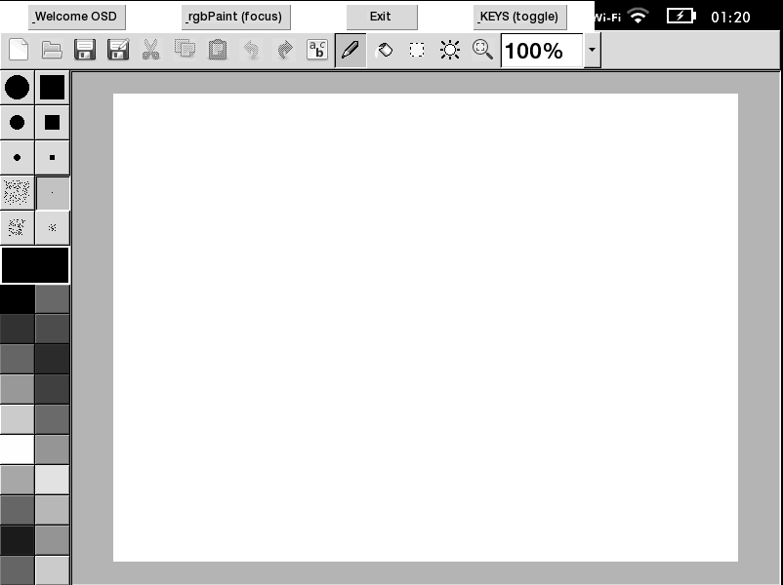Viewport: 783px width, 585px height.
Task: Pick the black swatch at palette top-left
Action: (17, 298)
